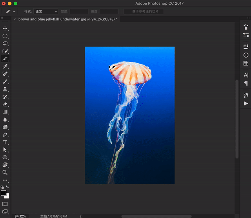Choose the Zoom magnifier tool

click(x=5, y=172)
